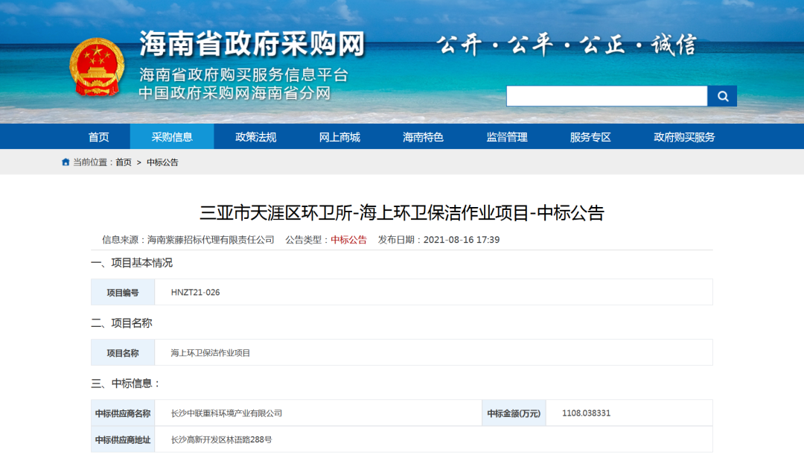Open the 政策法规 menu item

tap(255, 137)
